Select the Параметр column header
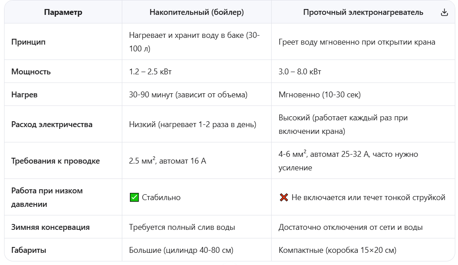Screen dimensions: 458x265 tap(63, 12)
